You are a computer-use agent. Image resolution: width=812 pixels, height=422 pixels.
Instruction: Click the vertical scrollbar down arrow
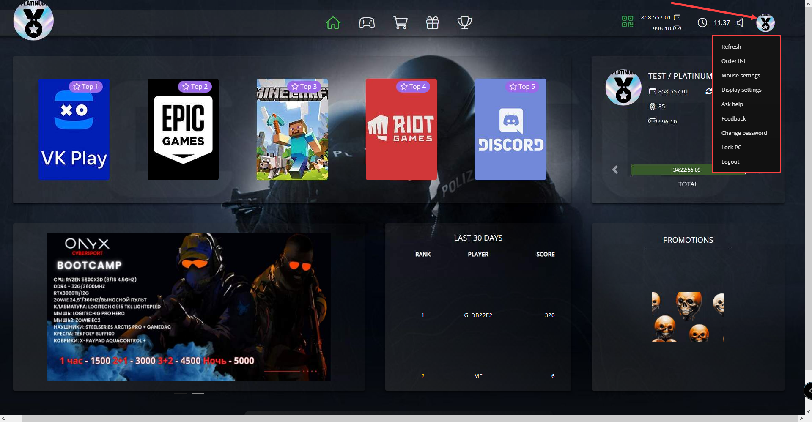pyautogui.click(x=808, y=411)
